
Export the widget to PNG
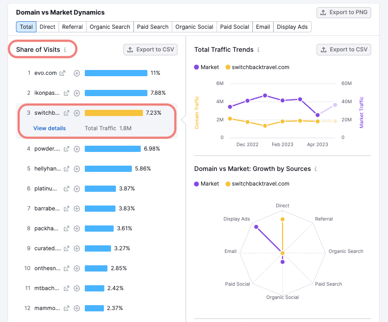click(x=344, y=12)
